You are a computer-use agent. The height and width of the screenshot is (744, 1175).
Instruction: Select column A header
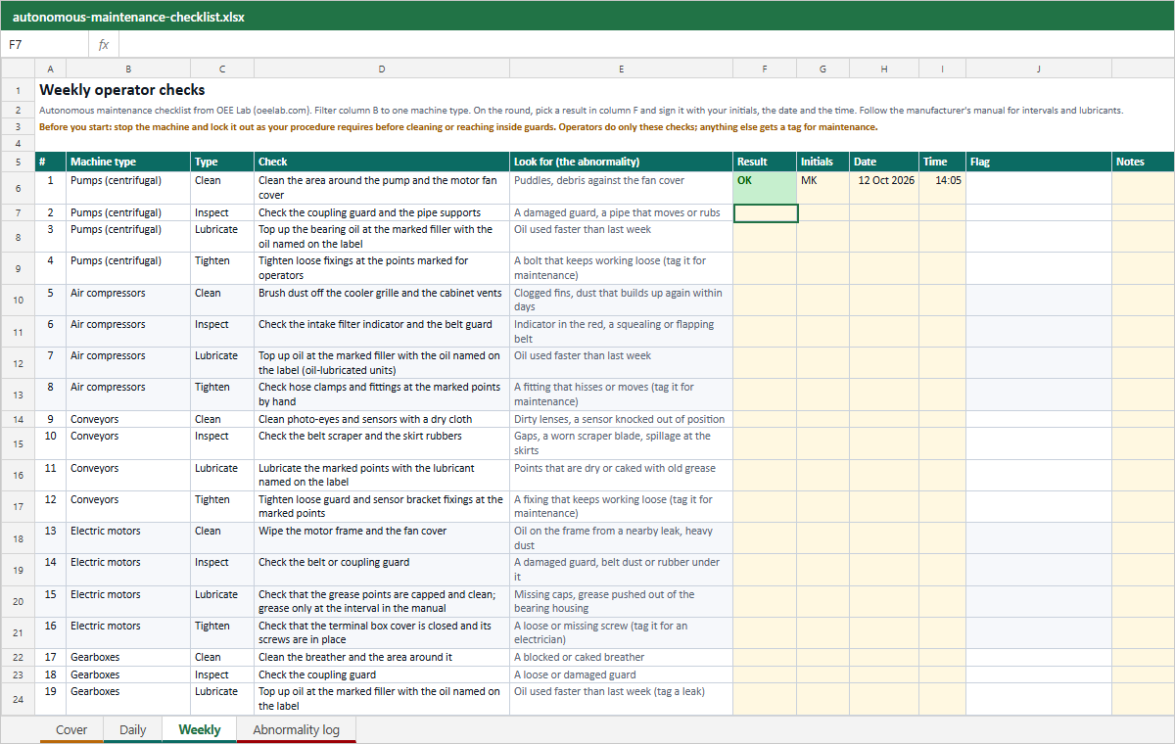click(x=50, y=69)
